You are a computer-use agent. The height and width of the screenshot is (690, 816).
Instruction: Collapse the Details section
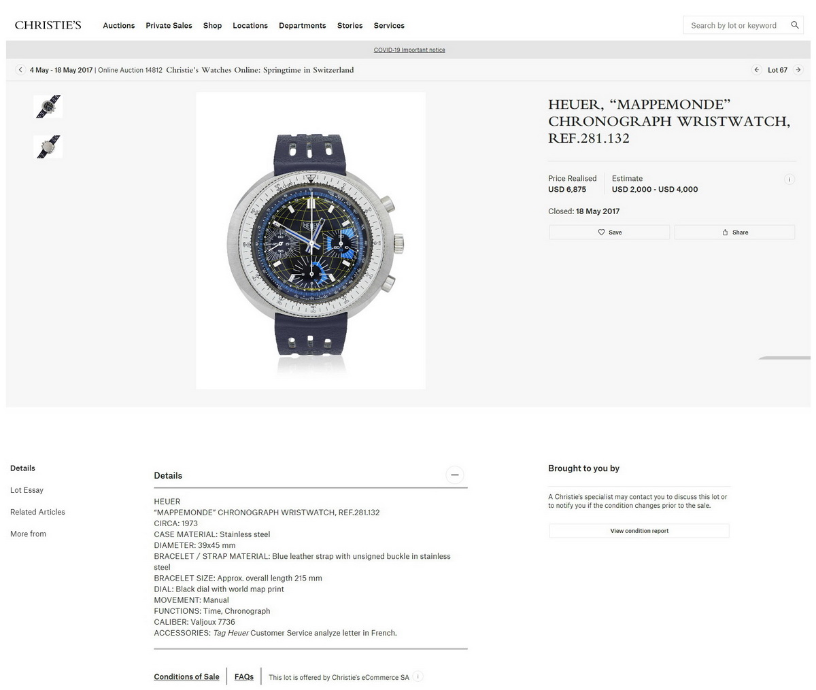455,475
